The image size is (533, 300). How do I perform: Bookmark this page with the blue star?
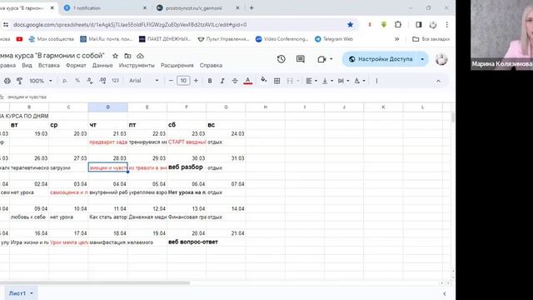pyautogui.click(x=350, y=24)
